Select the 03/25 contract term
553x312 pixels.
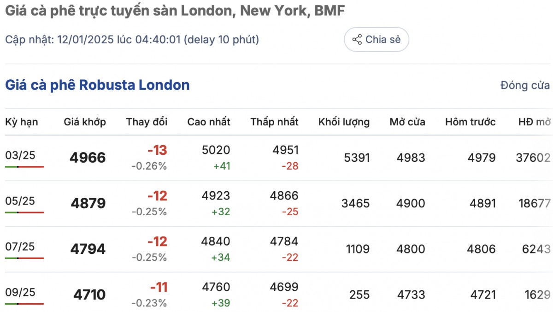tap(20, 155)
